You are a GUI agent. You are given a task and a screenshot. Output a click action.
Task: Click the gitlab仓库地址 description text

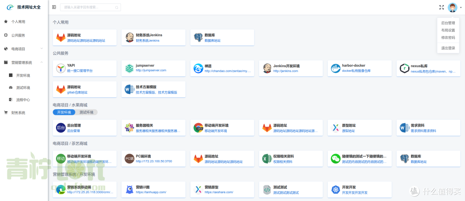tap(77, 93)
